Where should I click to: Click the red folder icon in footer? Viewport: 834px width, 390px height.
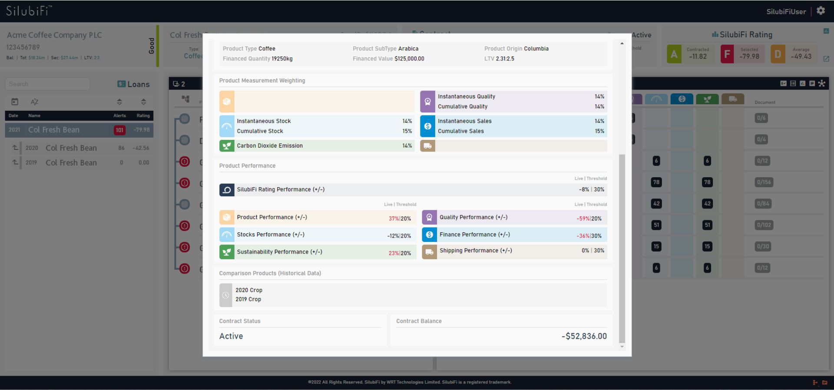pyautogui.click(x=824, y=383)
